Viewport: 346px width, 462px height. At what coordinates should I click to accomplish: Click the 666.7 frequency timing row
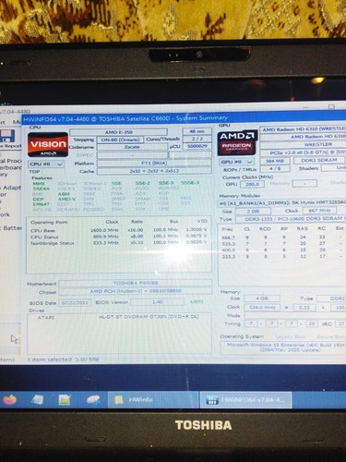[282, 237]
